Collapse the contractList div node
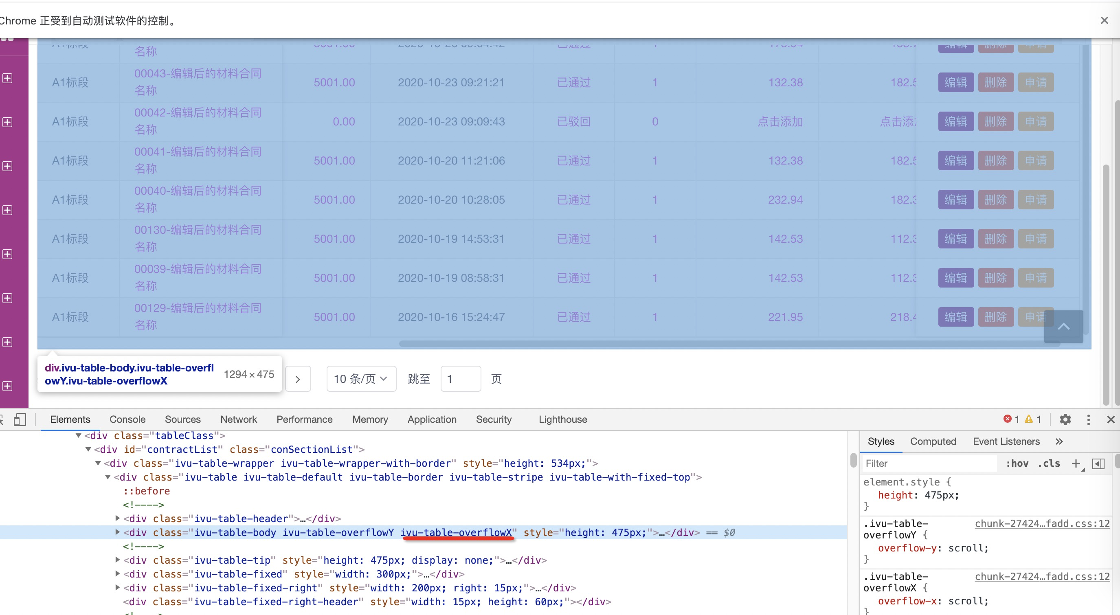Viewport: 1120px width, 615px height. click(x=88, y=449)
